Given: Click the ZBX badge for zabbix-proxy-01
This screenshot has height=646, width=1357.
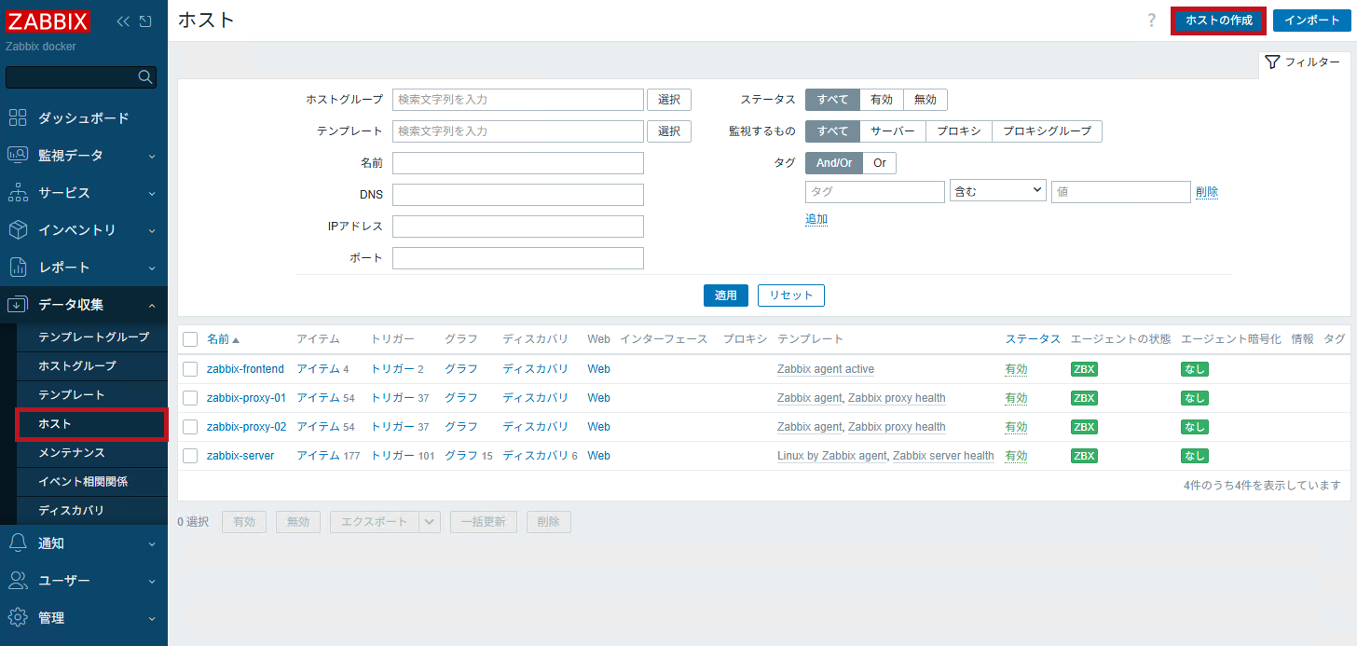Looking at the screenshot, I should click(1084, 398).
